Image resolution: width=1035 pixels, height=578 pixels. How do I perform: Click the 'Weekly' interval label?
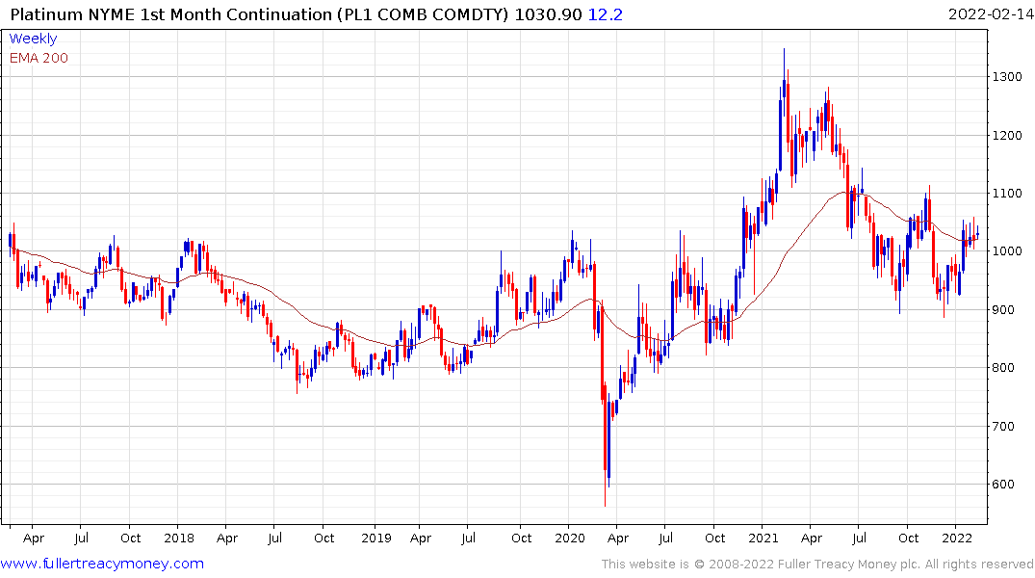[33, 39]
